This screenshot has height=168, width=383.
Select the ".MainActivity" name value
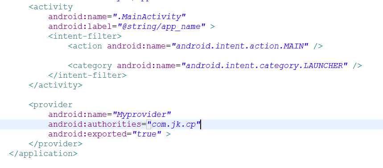149,17
